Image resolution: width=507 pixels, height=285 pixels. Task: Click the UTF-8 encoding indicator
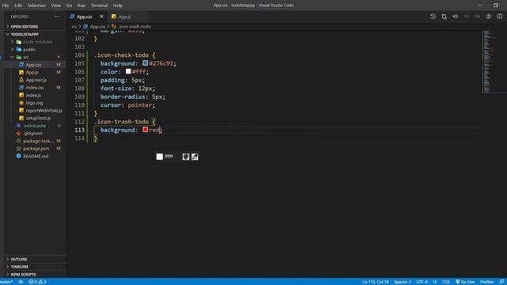pyautogui.click(x=422, y=282)
